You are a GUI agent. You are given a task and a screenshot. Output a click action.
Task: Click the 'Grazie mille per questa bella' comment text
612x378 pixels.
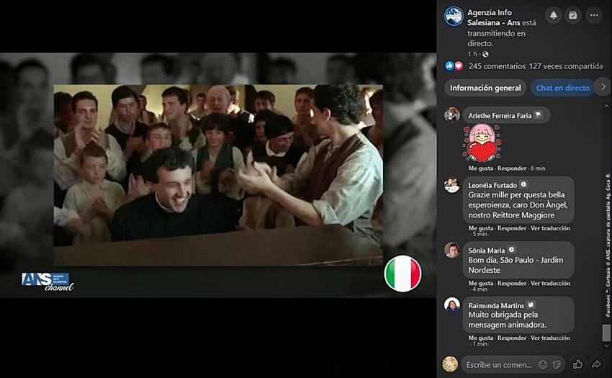[x=518, y=204]
